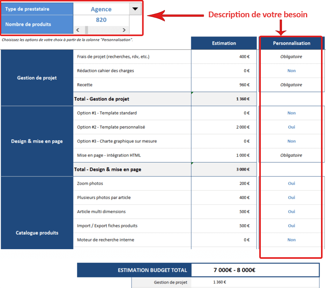Toggle the Rédaction cahier des charges Non option
Viewport: 326px width, 288px height.
point(291,71)
